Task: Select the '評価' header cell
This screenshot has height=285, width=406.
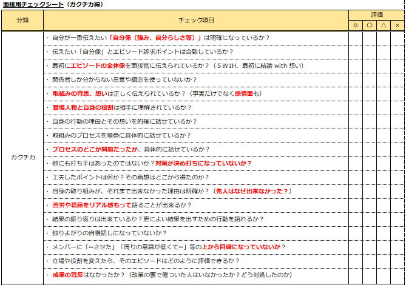Action: pyautogui.click(x=376, y=15)
